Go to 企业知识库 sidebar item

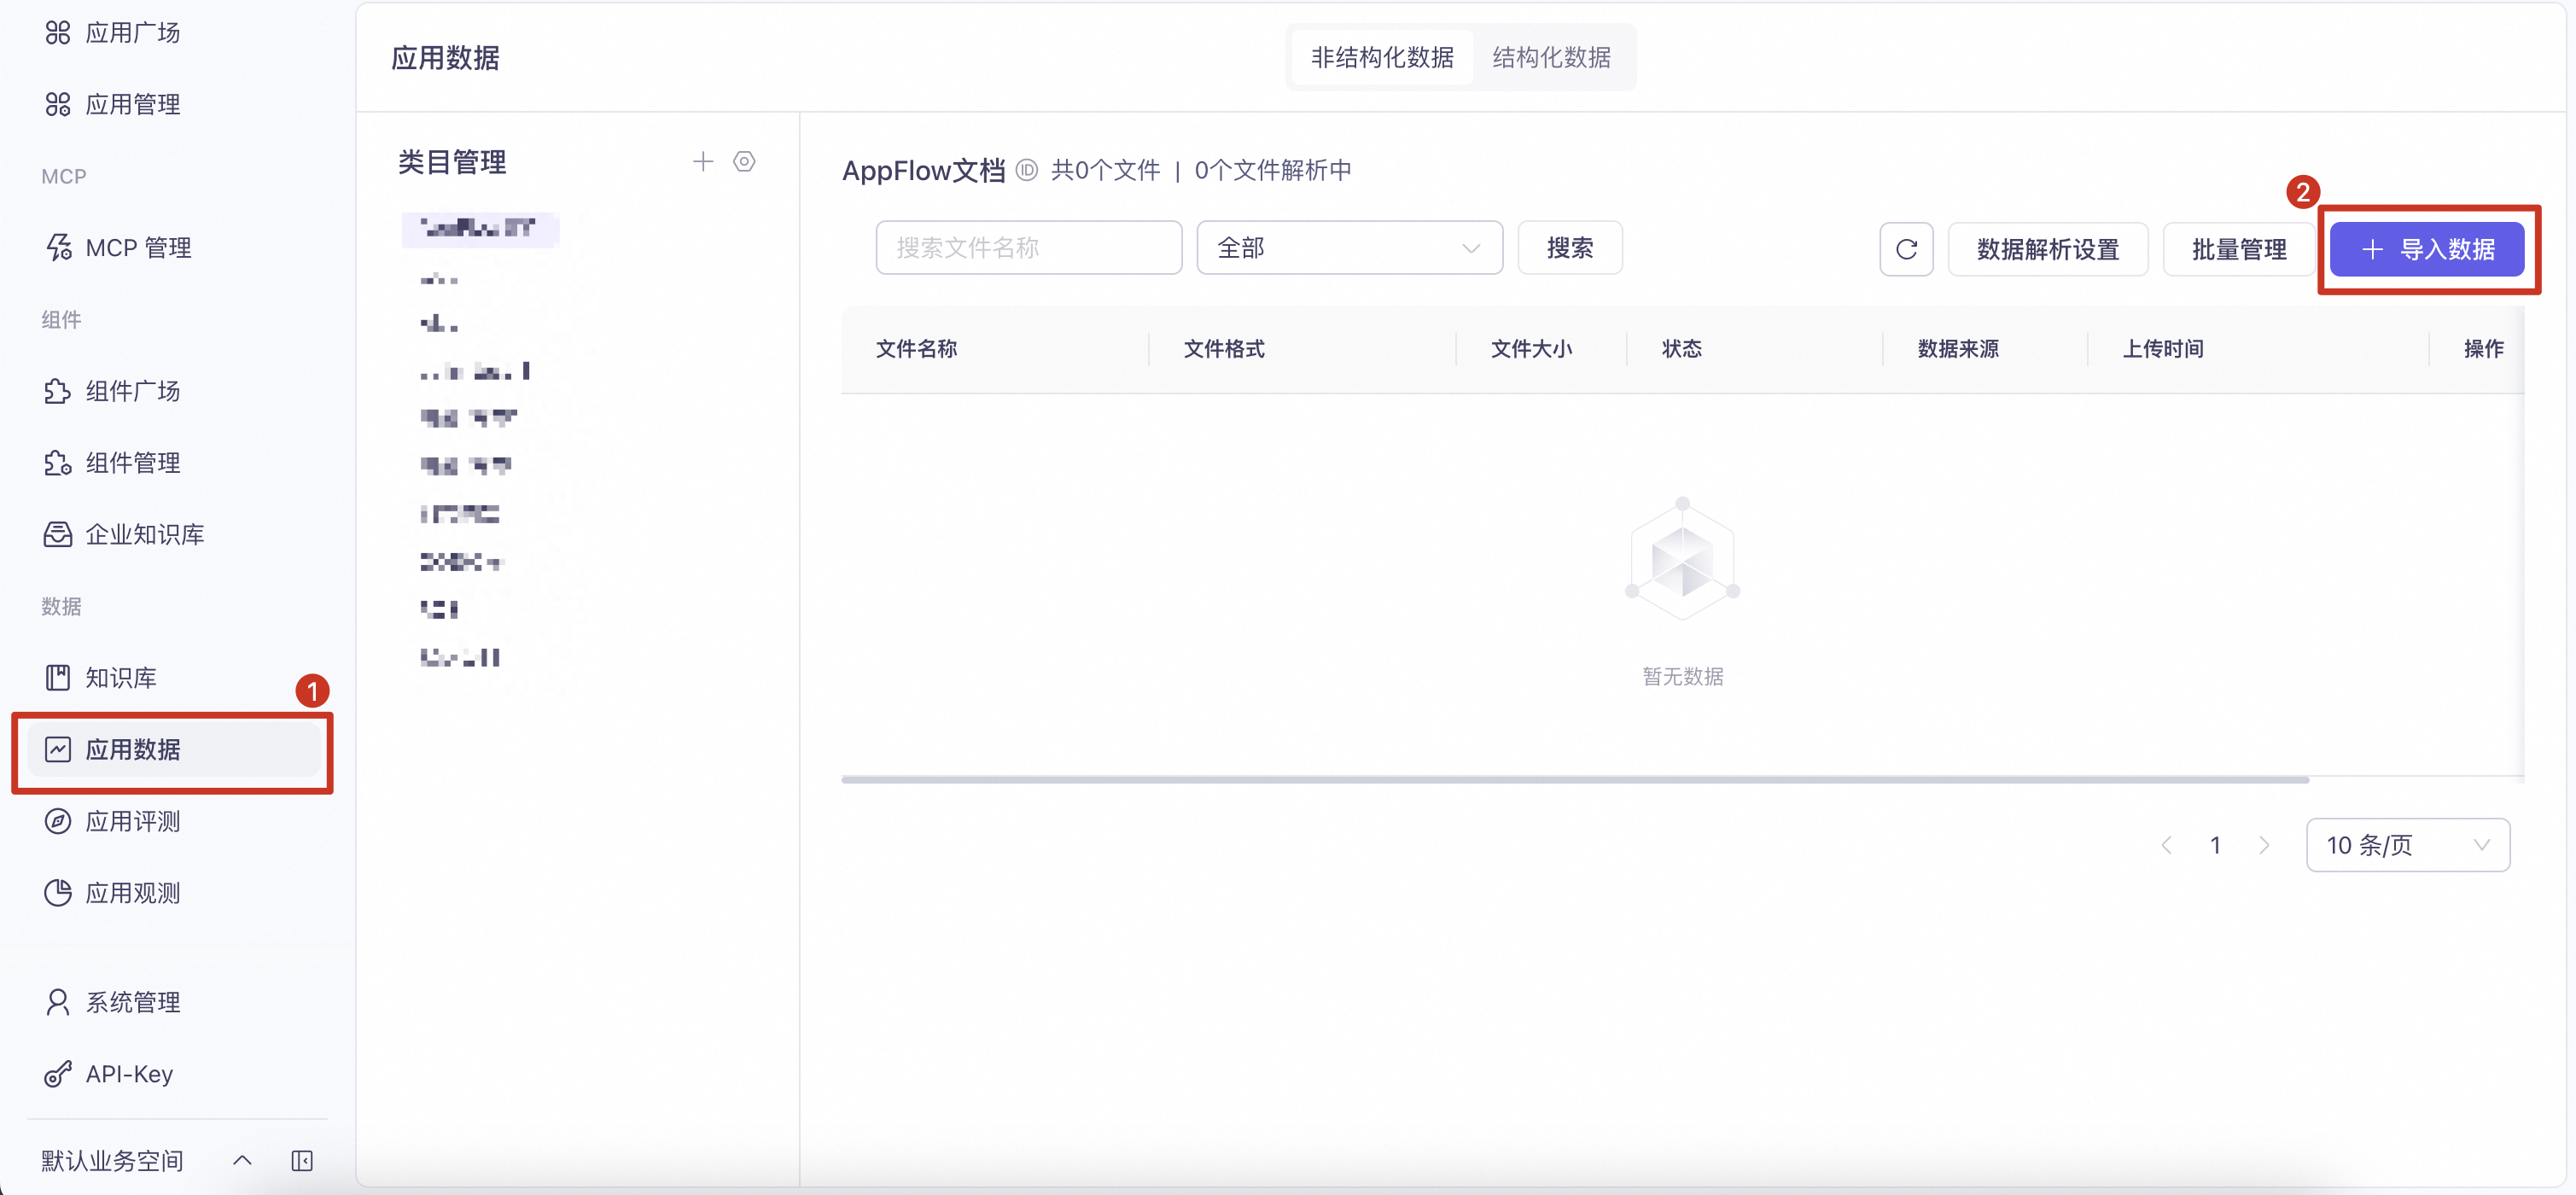point(144,534)
